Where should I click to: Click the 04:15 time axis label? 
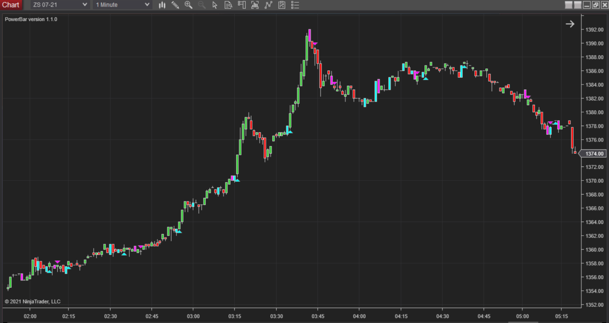coord(401,316)
